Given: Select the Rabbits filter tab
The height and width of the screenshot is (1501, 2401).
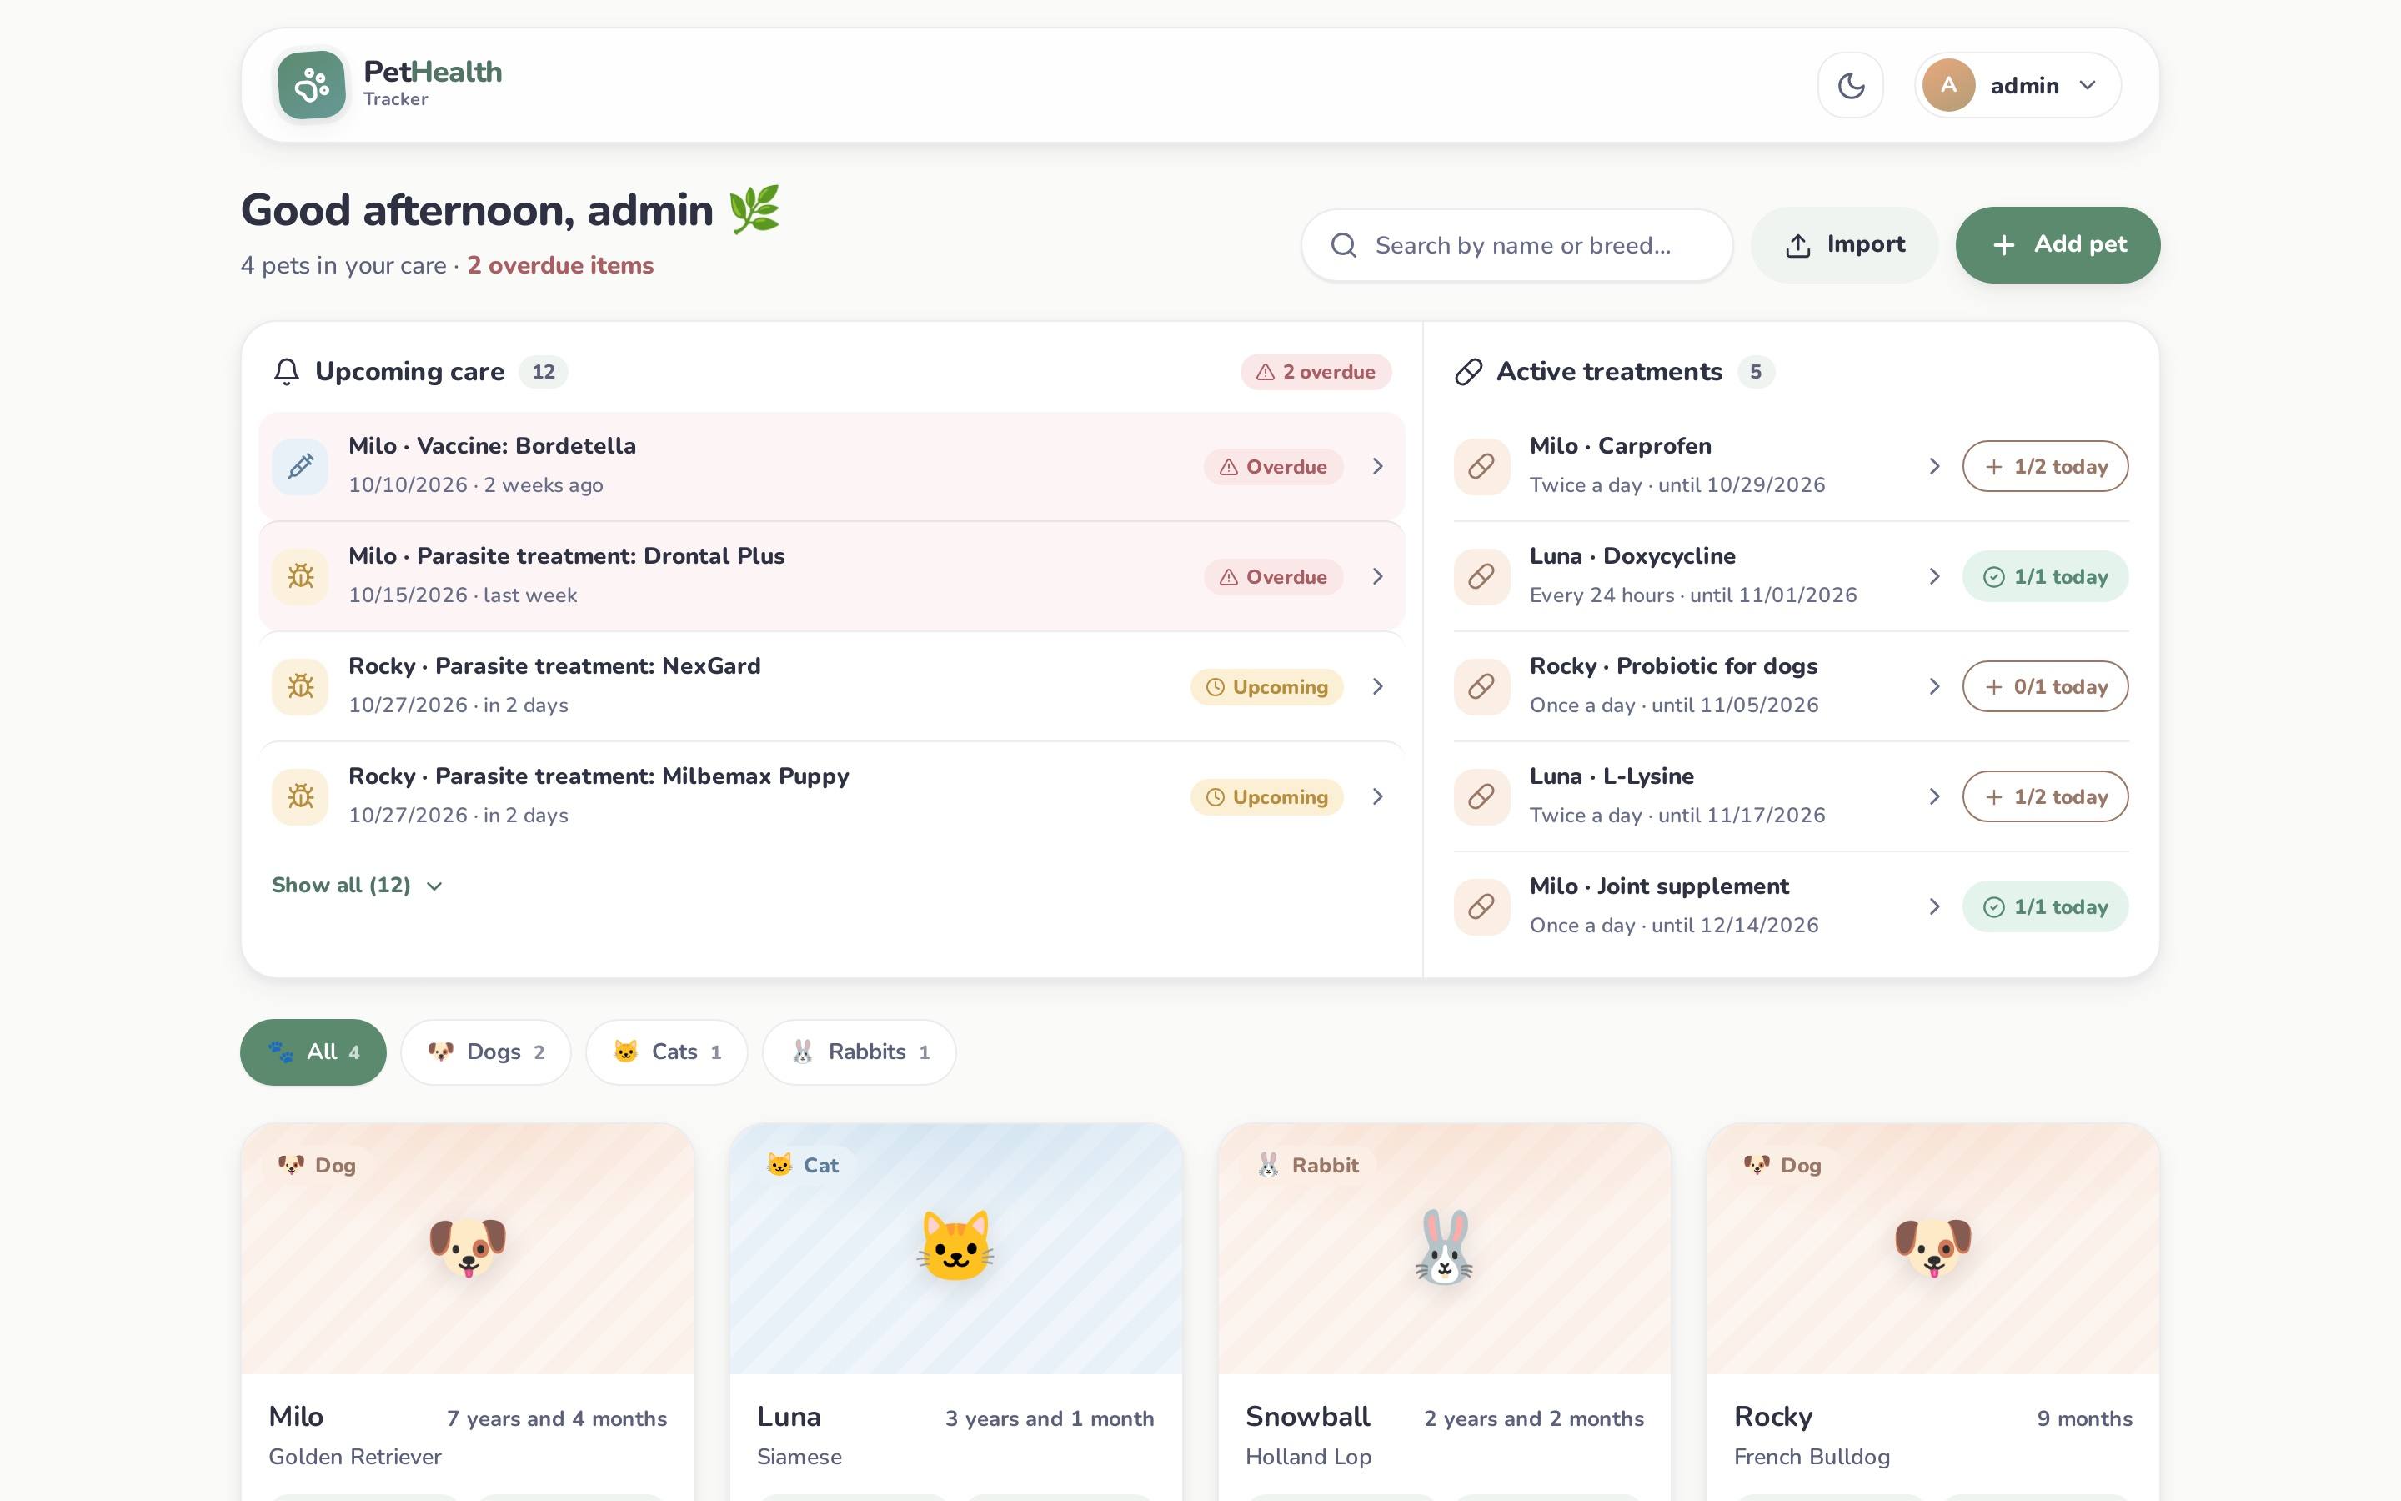Looking at the screenshot, I should click(860, 1052).
